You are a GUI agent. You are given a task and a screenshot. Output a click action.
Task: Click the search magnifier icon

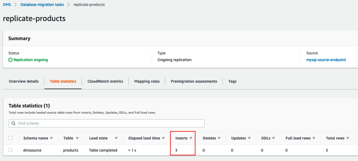click(13, 123)
